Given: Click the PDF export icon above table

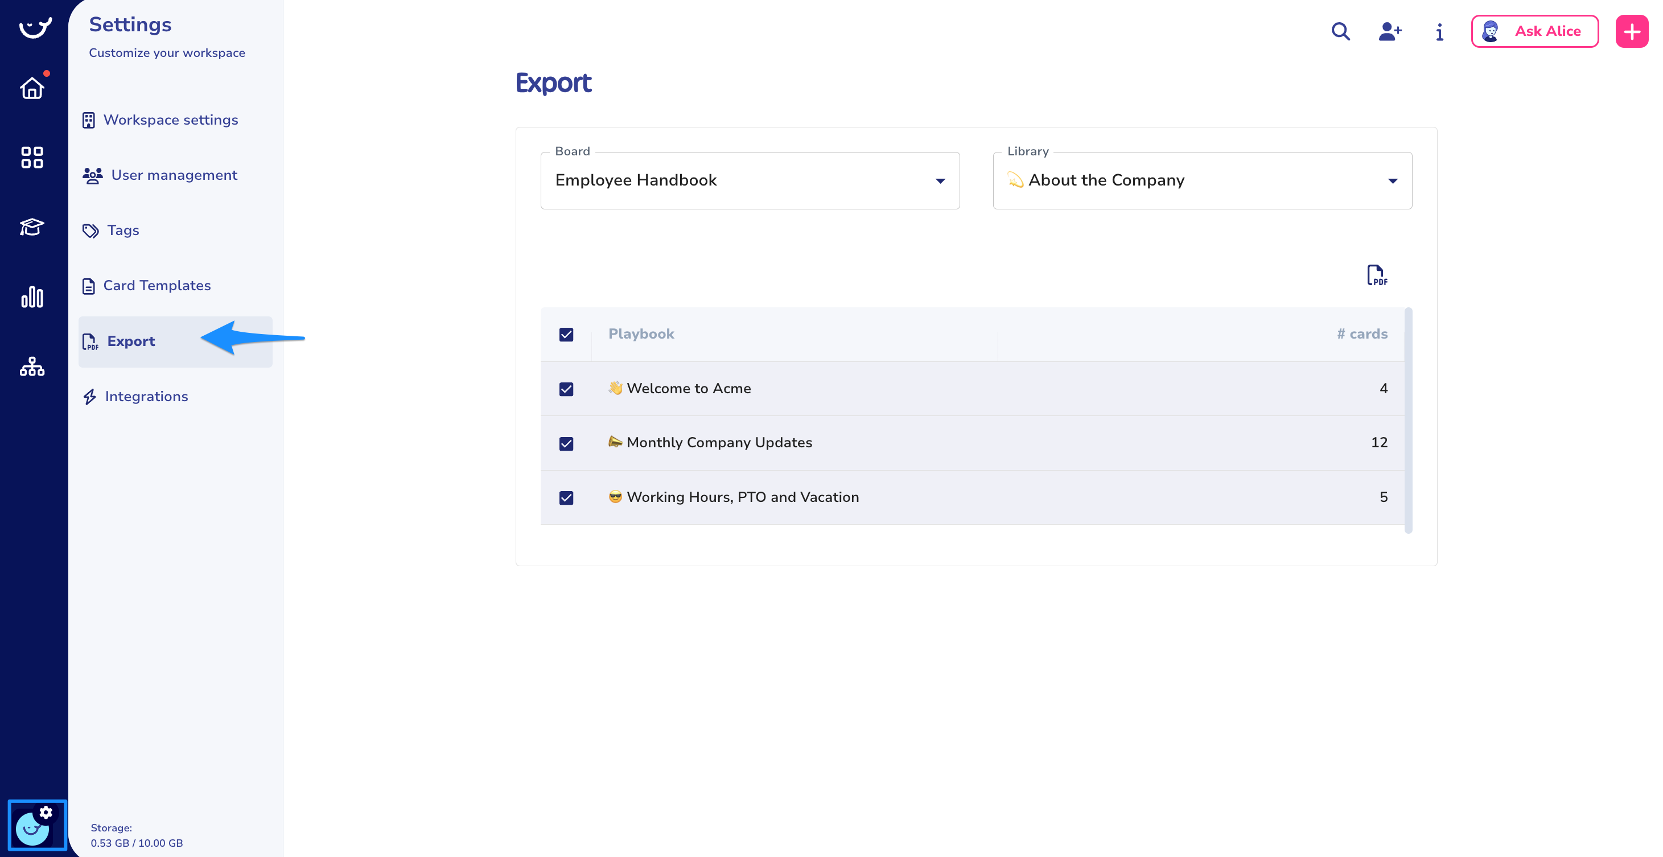Looking at the screenshot, I should (x=1376, y=275).
